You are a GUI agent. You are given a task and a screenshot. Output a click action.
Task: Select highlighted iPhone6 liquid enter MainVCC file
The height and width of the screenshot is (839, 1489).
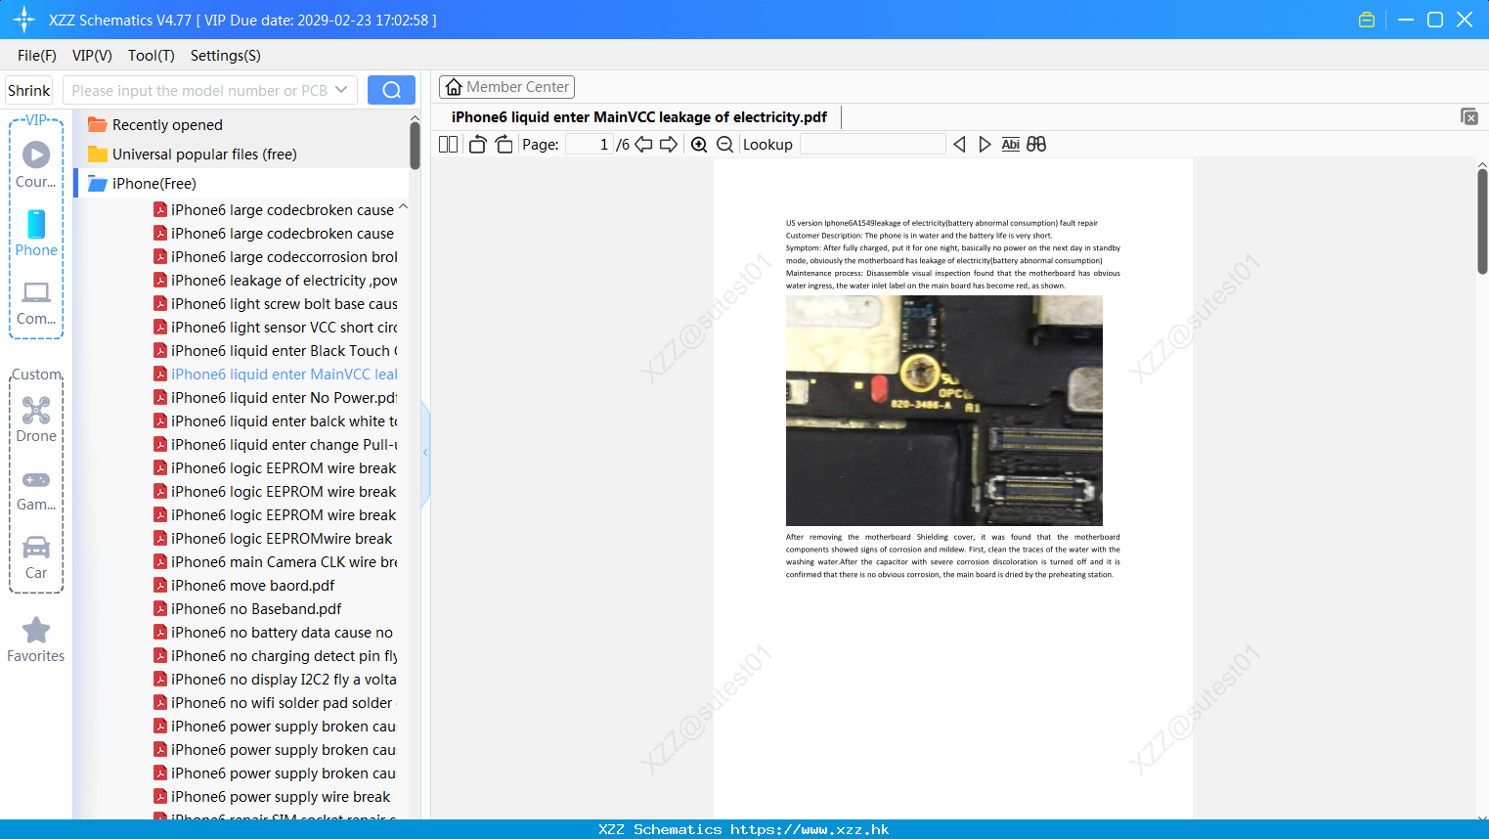click(x=276, y=374)
